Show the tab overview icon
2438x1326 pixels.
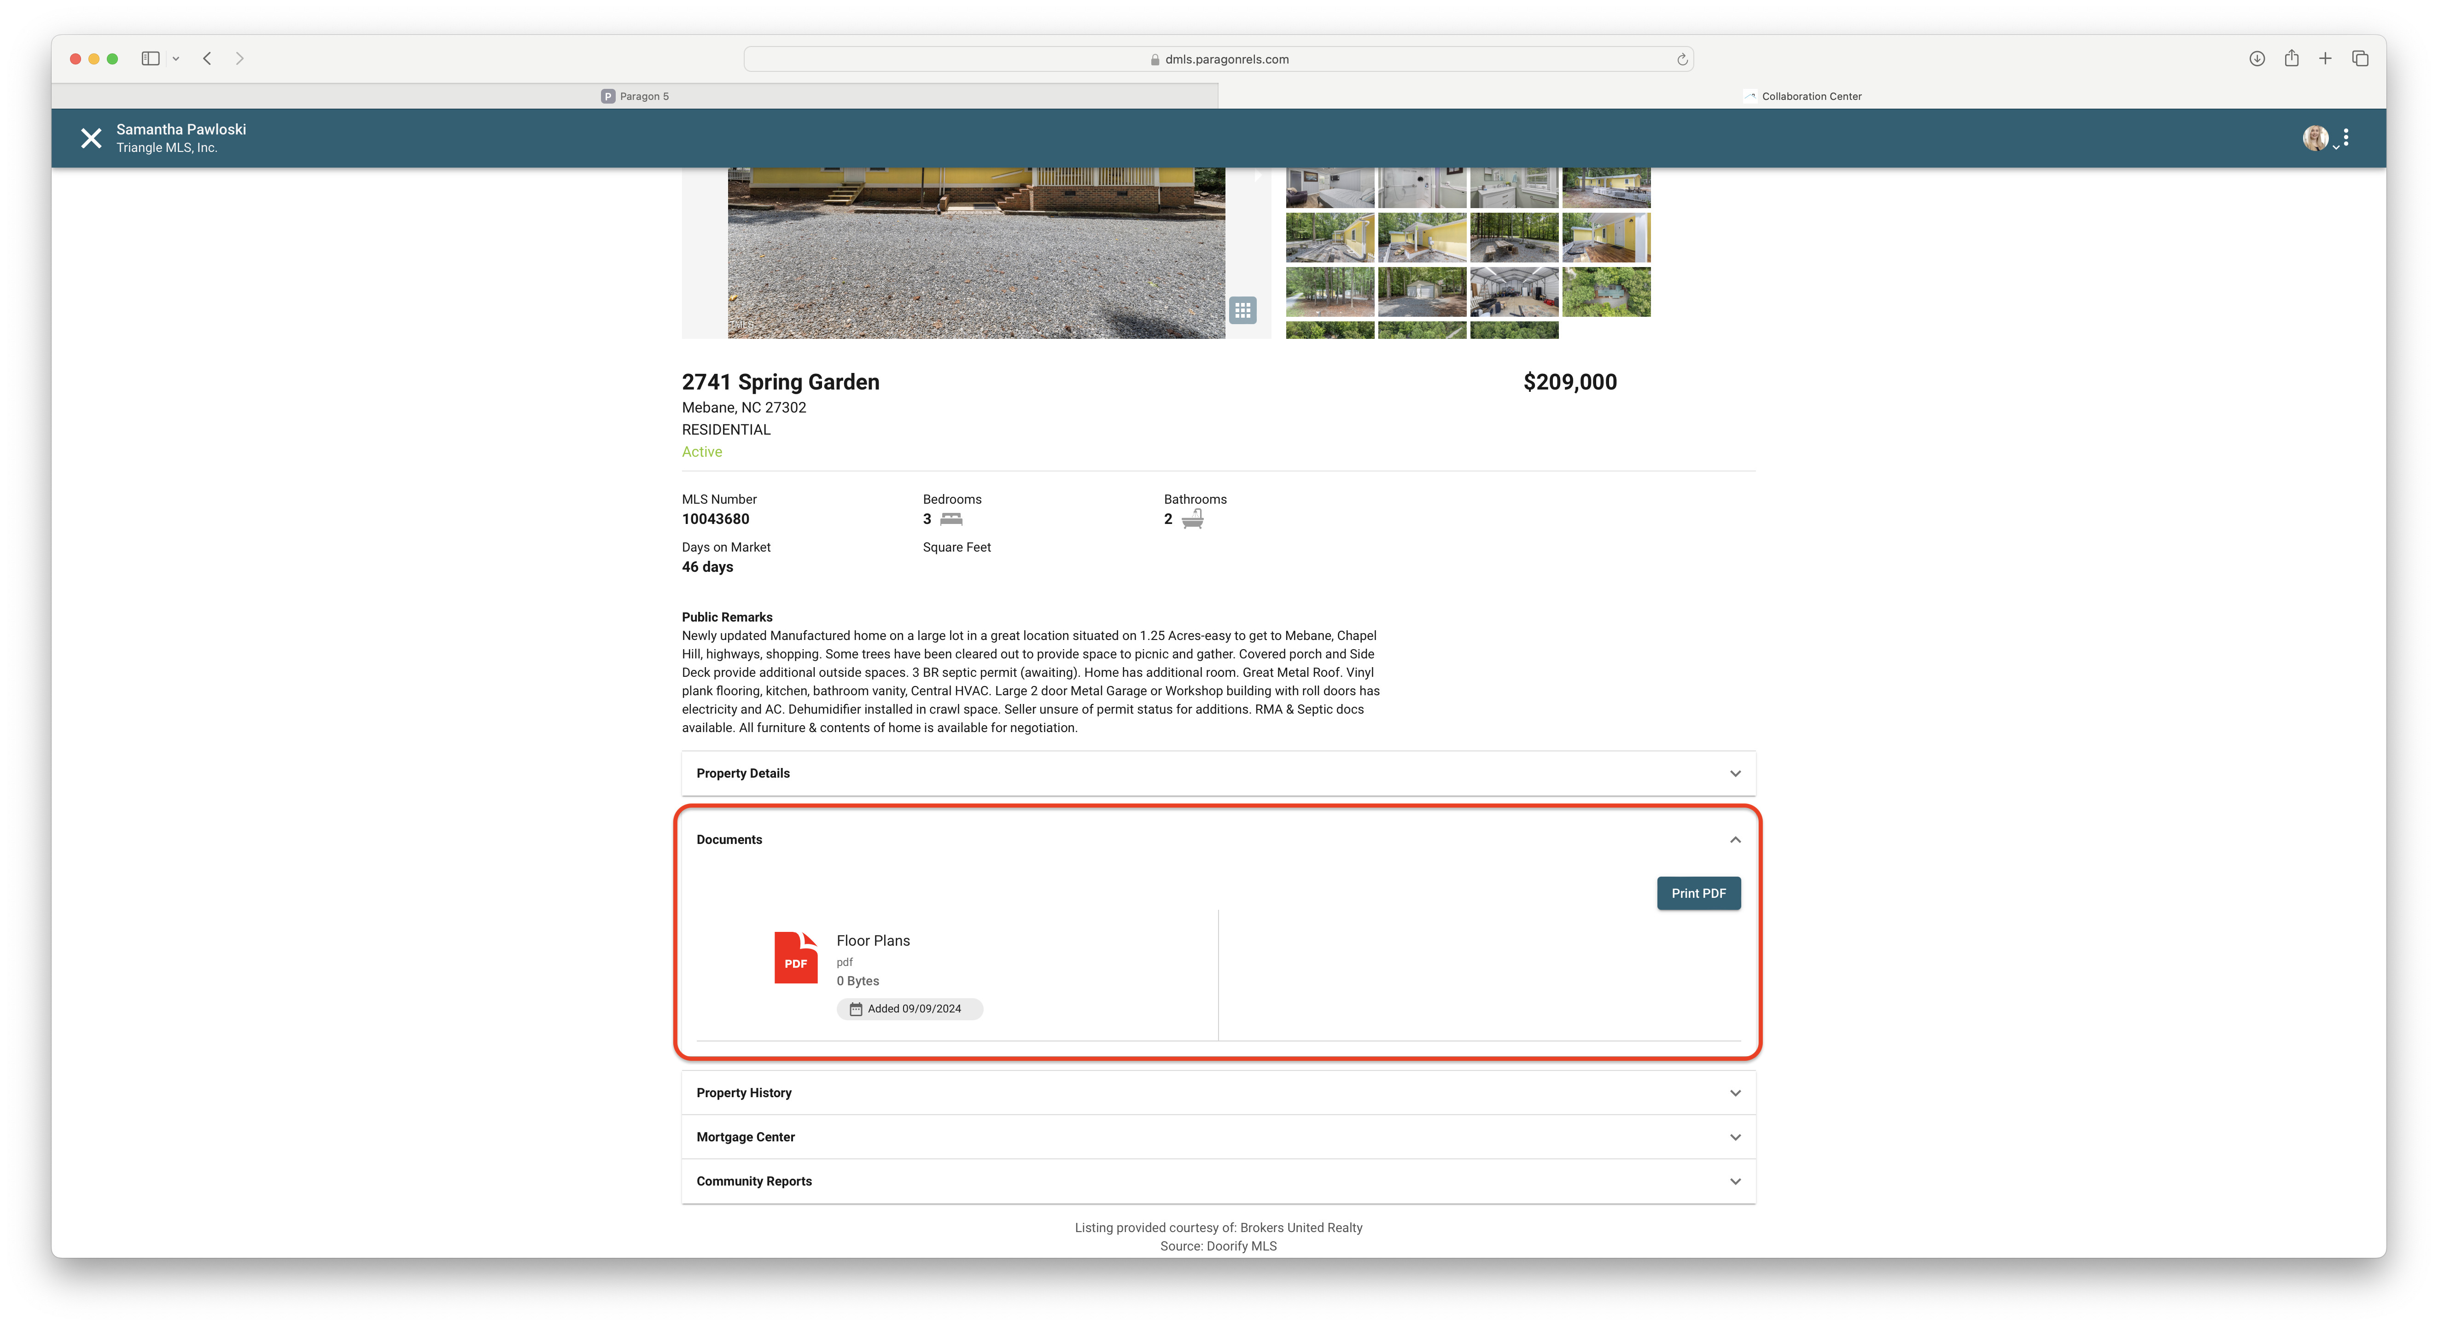(2359, 58)
